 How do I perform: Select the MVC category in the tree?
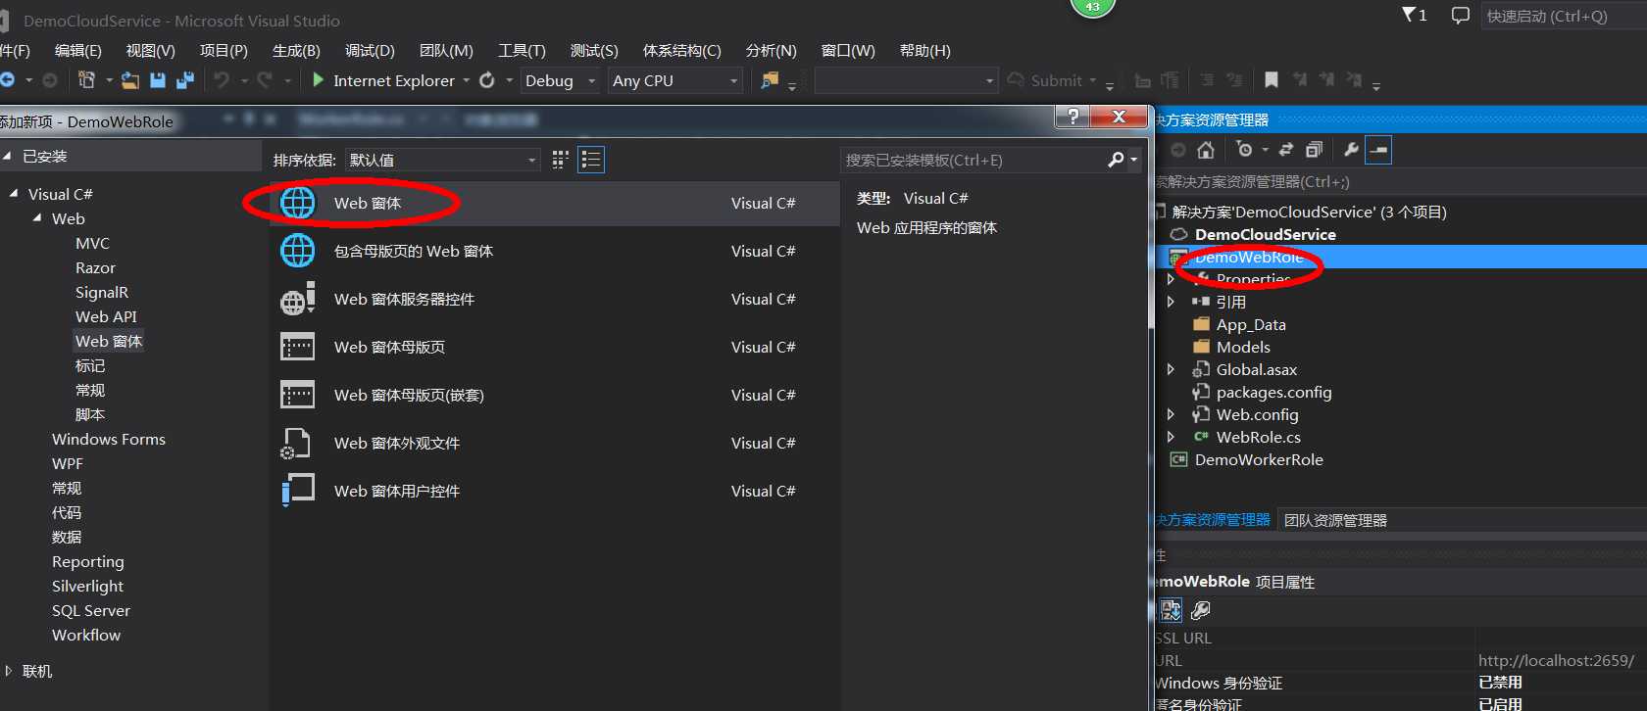tap(92, 243)
